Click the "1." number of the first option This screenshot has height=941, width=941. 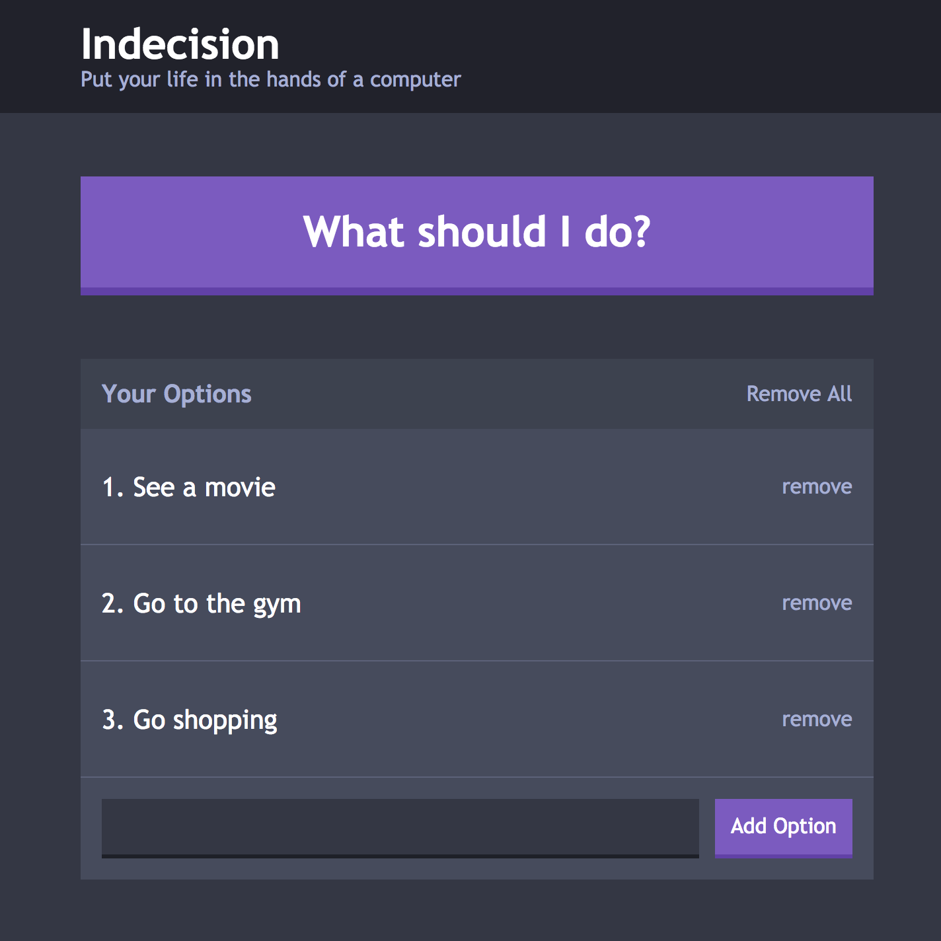coord(112,488)
